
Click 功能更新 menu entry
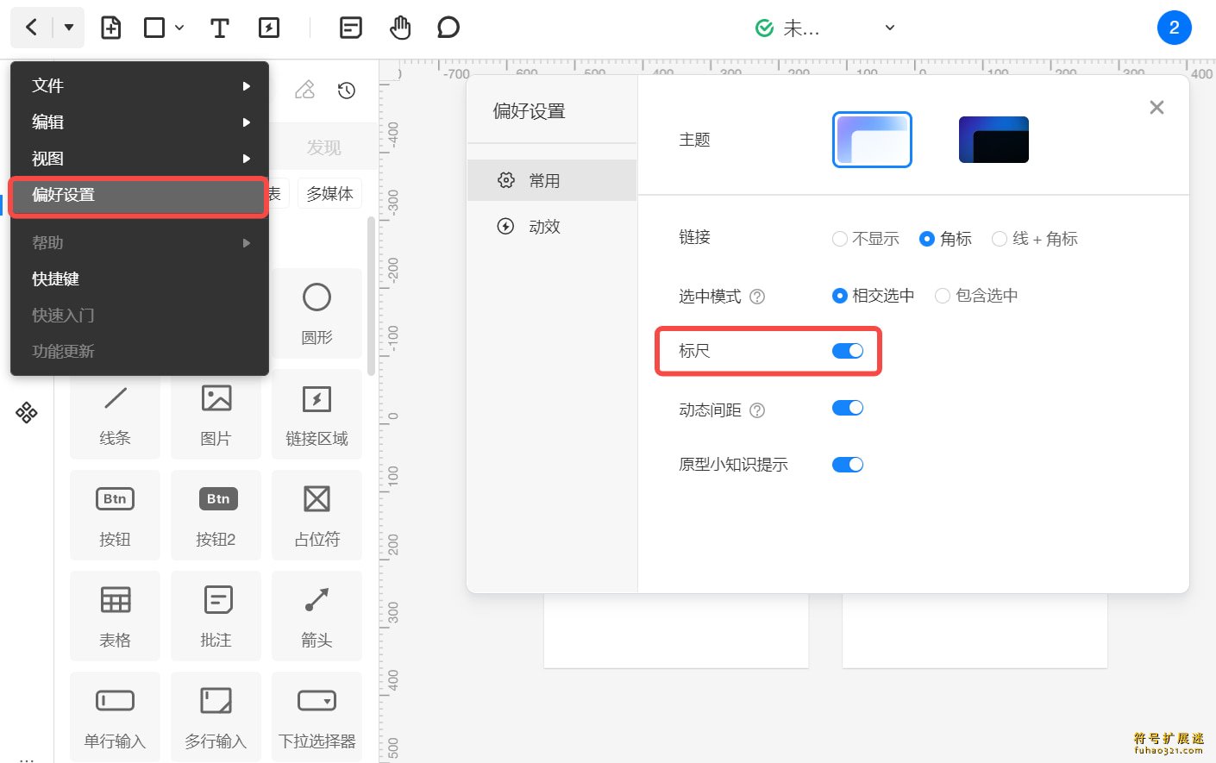(x=140, y=351)
